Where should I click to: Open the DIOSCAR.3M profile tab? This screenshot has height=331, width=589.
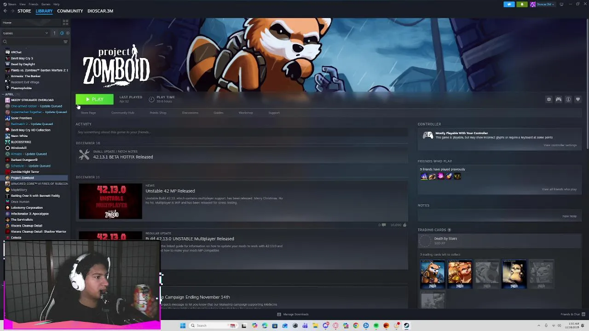pos(100,11)
